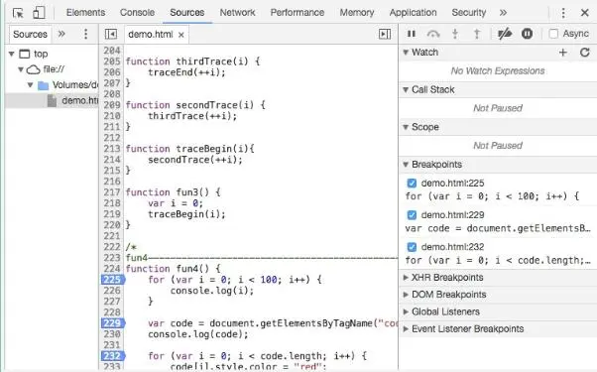This screenshot has height=372, width=597.
Task: Refresh watch expressions
Action: (x=585, y=53)
